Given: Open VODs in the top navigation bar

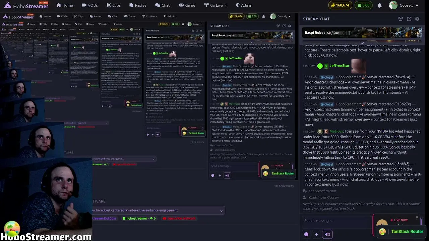Looking at the screenshot, I should tap(90, 5).
